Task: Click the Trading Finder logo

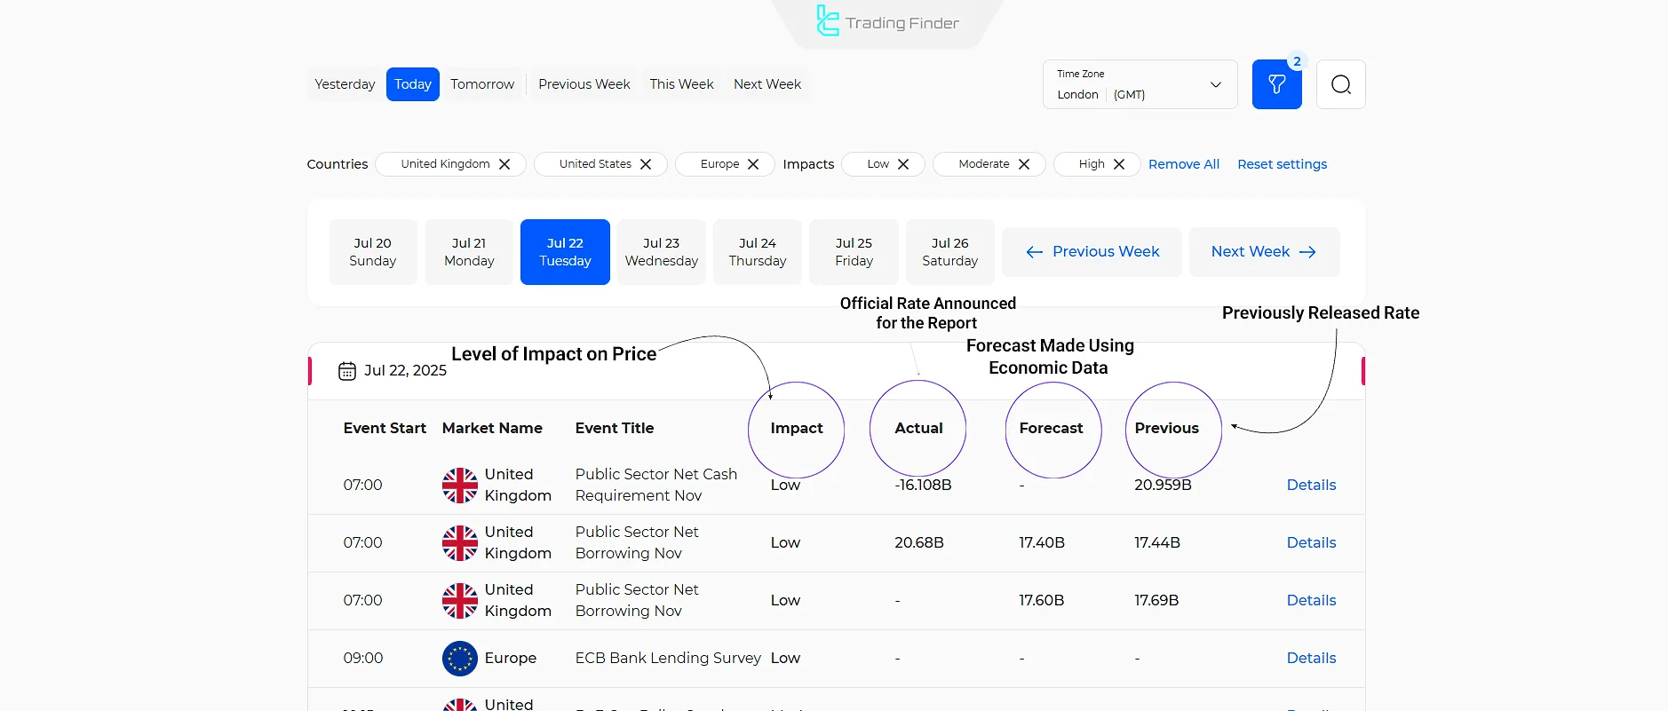Action: [x=887, y=22]
